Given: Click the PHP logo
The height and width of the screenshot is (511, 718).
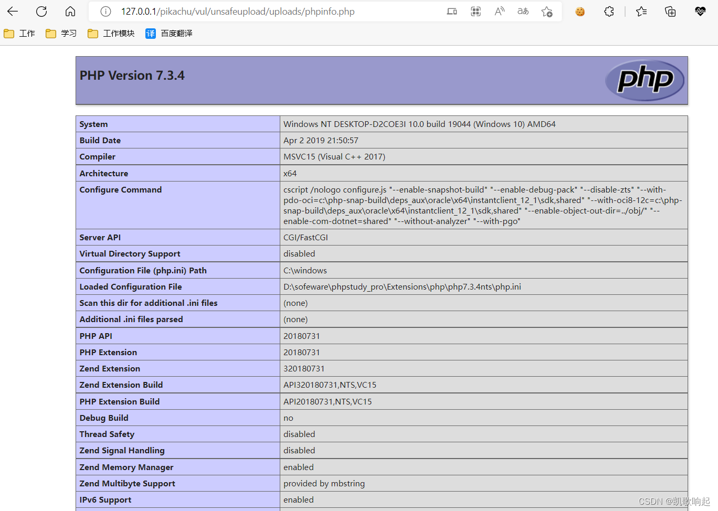Looking at the screenshot, I should pos(645,80).
